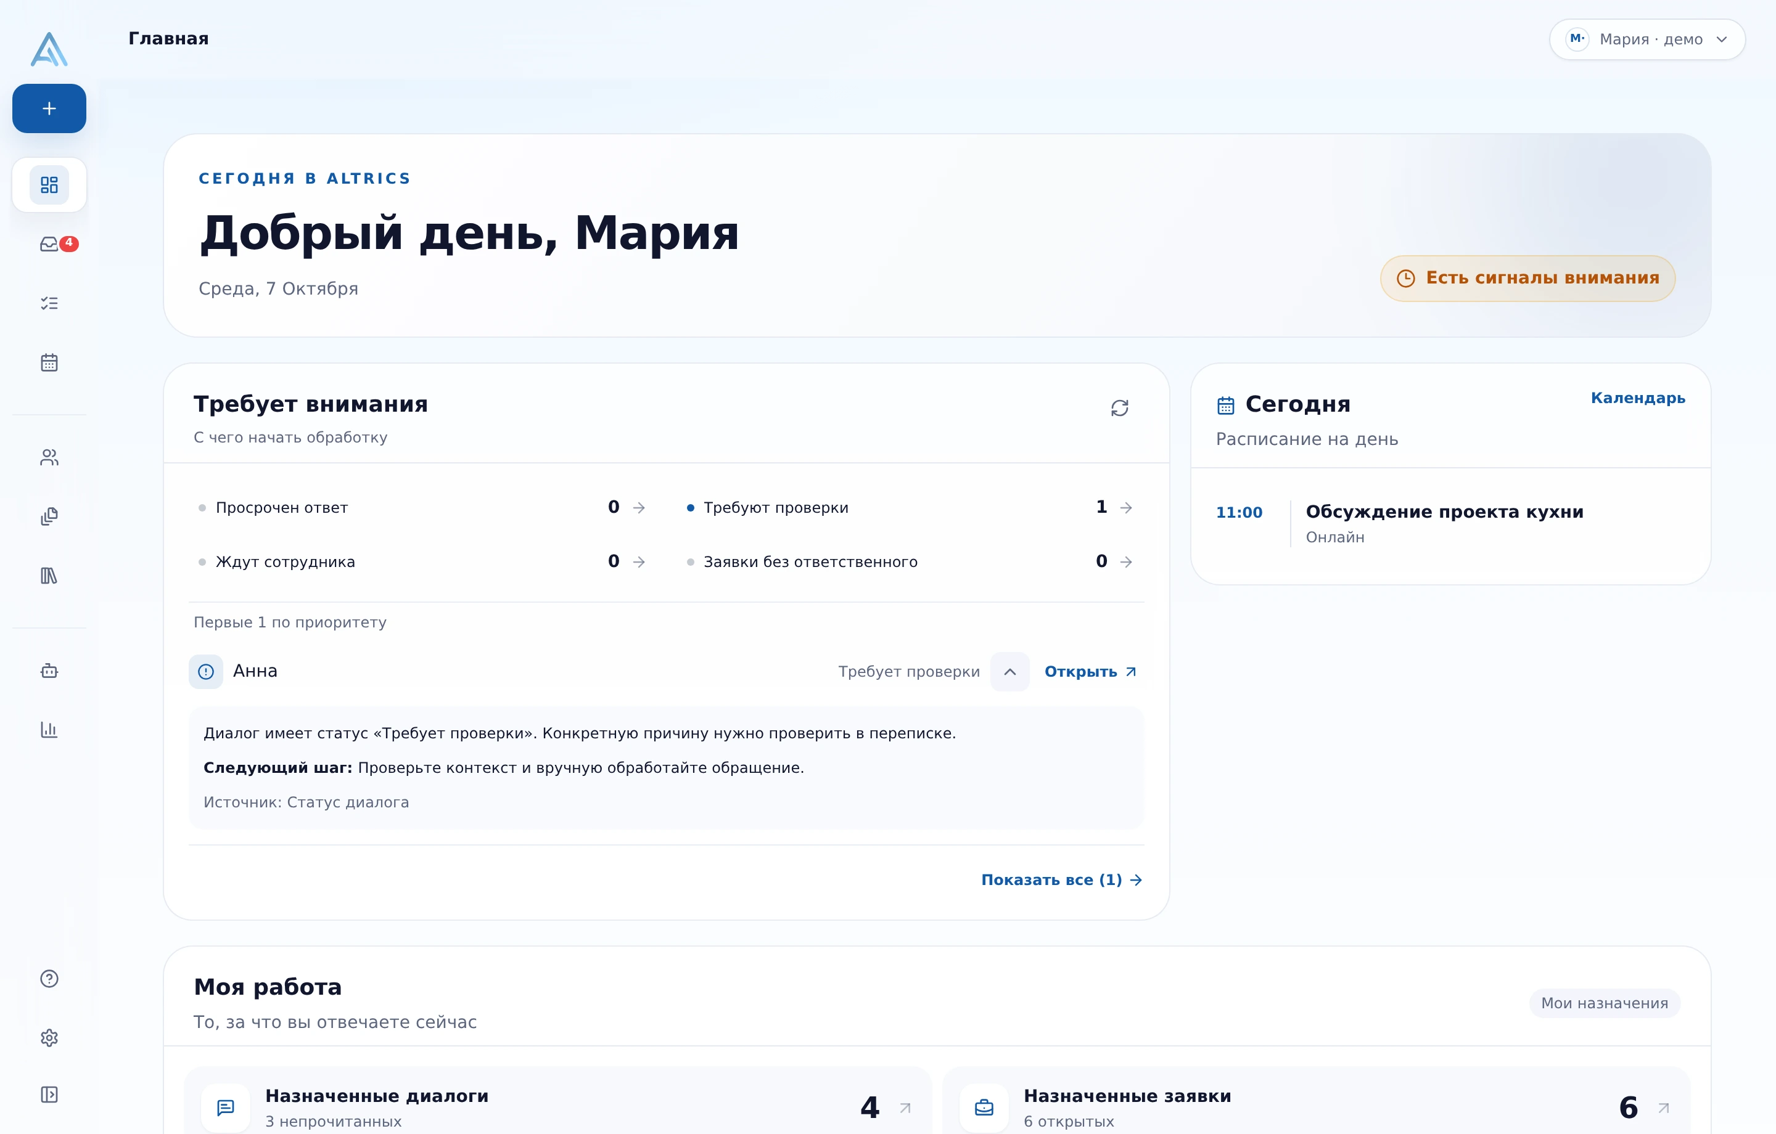Open the Календарь link in Сегодня card
The image size is (1776, 1134).
coord(1637,398)
